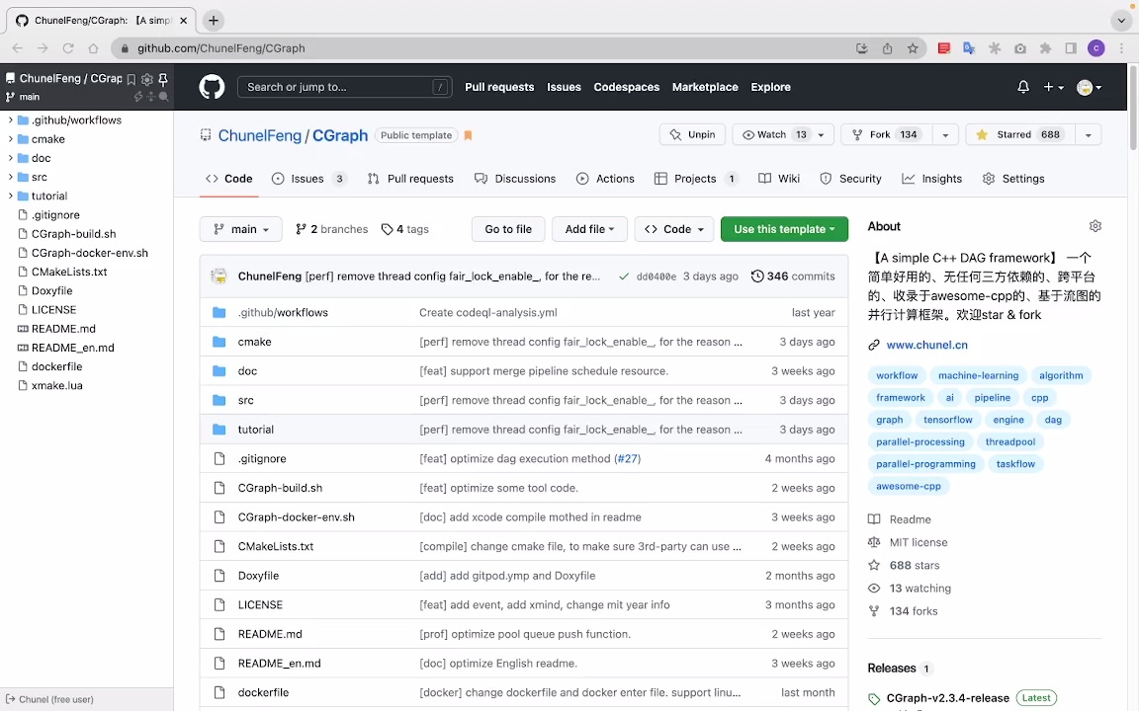
Task: Open user avatar menu in GitHub header
Action: coord(1089,87)
